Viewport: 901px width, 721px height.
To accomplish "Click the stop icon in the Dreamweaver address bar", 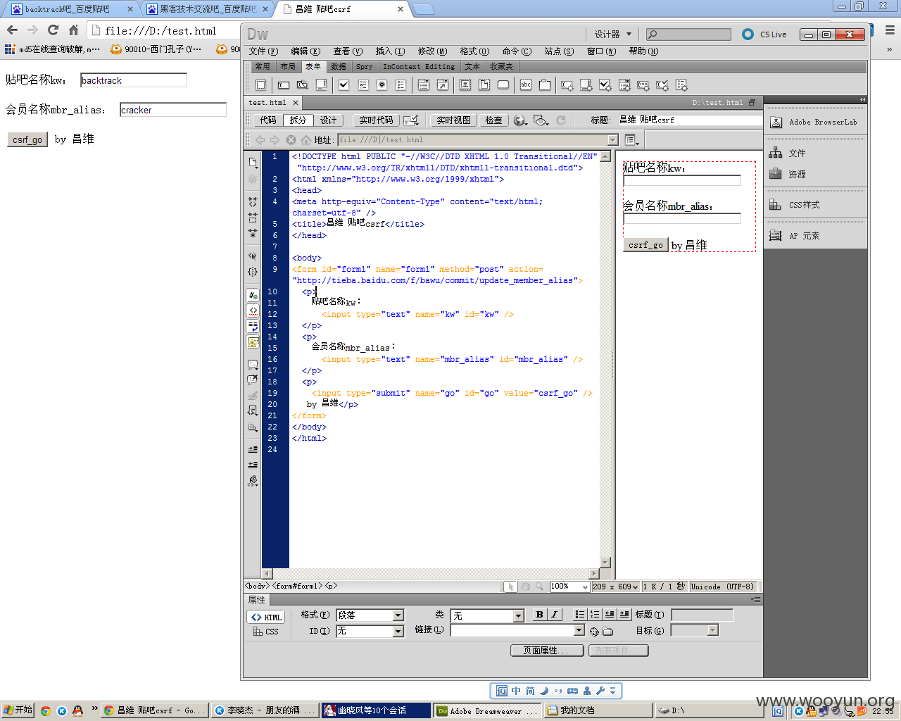I will 291,139.
